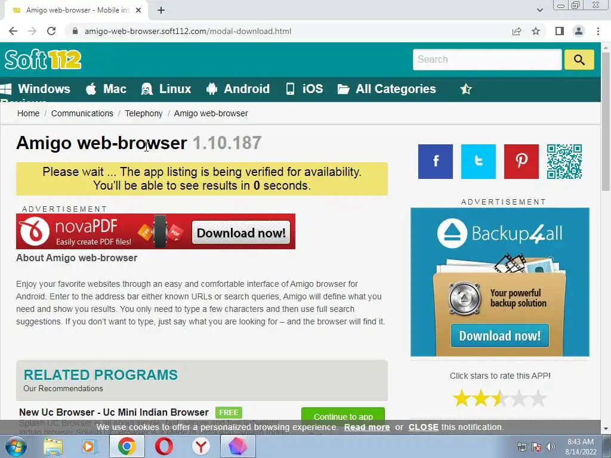
Task: Rate the app three stars
Action: point(500,398)
